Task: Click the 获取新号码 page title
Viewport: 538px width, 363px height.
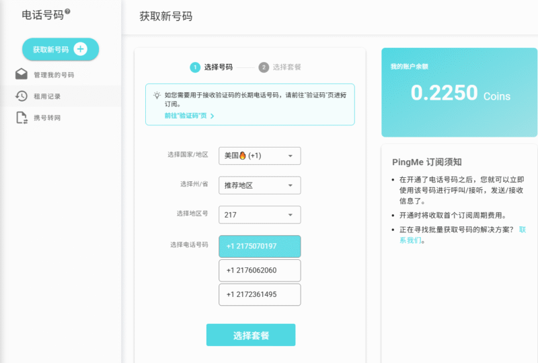Action: click(x=165, y=16)
